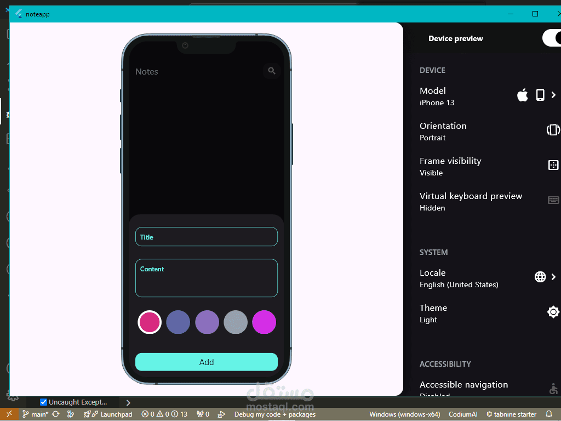Screen dimensions: 561x421
Task: Open notifications bell in status bar
Action: 549,414
